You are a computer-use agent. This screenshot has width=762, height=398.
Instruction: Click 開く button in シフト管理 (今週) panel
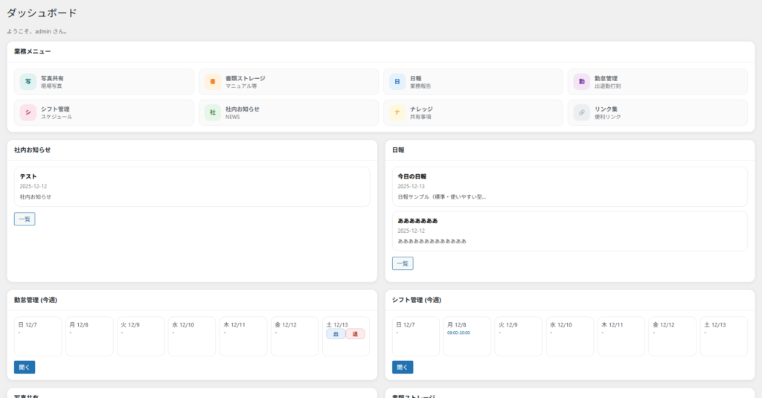[403, 367]
